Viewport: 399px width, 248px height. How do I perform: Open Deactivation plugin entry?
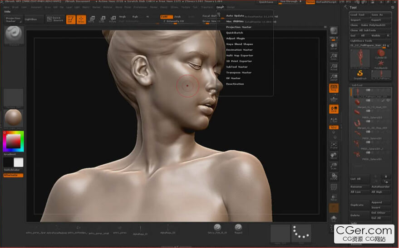click(x=235, y=84)
